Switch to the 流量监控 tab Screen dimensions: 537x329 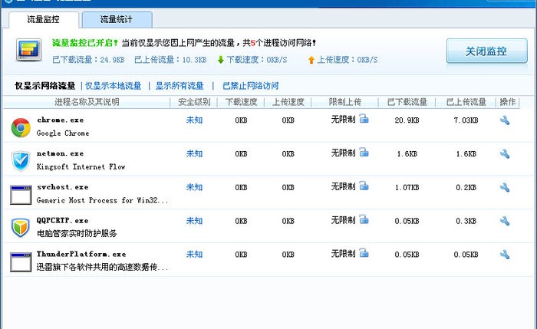pyautogui.click(x=44, y=19)
